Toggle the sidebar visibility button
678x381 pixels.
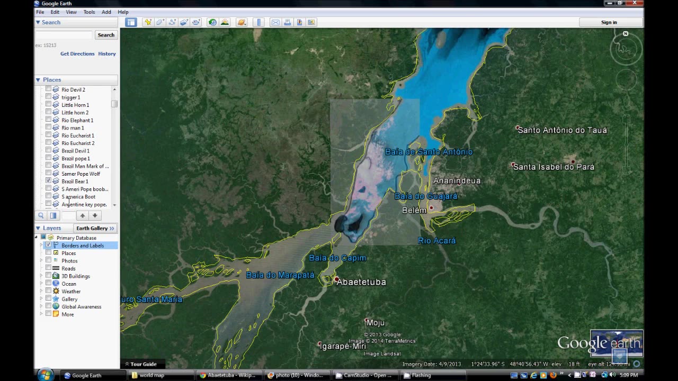click(x=131, y=22)
